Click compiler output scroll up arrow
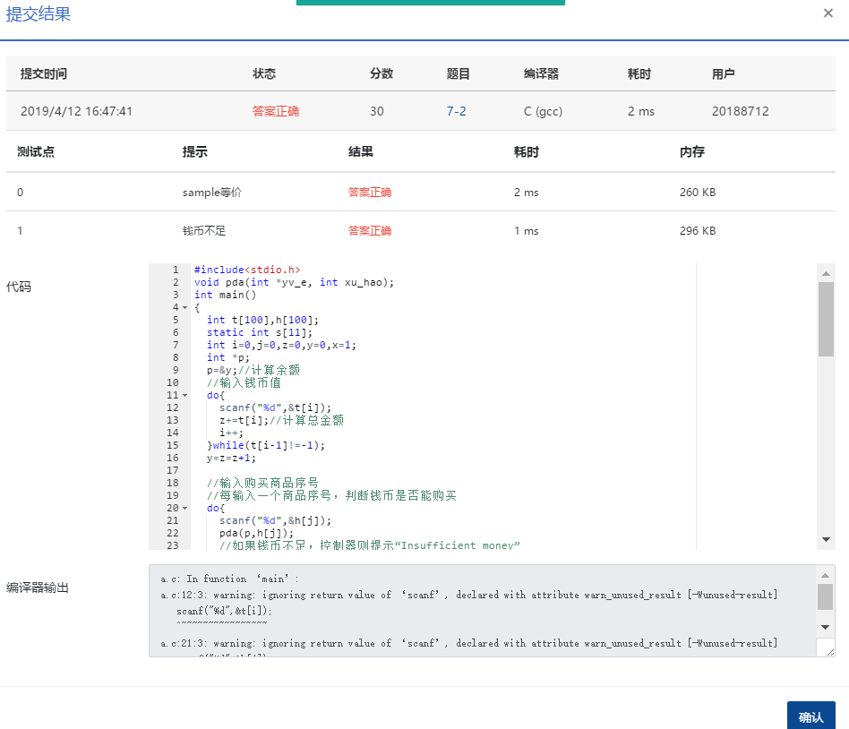This screenshot has width=849, height=729. [x=825, y=575]
